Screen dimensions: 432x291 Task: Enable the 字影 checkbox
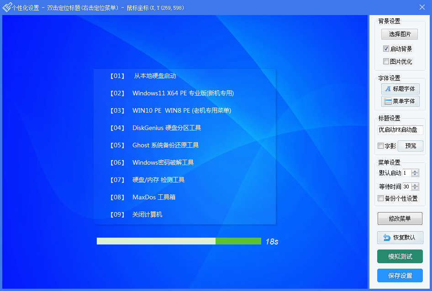point(380,145)
